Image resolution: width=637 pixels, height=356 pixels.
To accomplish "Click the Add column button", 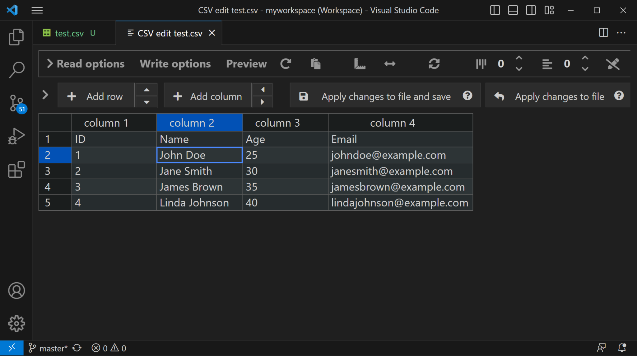I will click(x=207, y=96).
